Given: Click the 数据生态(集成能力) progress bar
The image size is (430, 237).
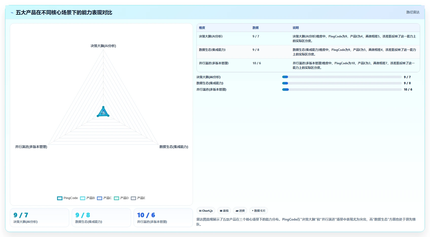Looking at the screenshot, I should tap(342, 83).
